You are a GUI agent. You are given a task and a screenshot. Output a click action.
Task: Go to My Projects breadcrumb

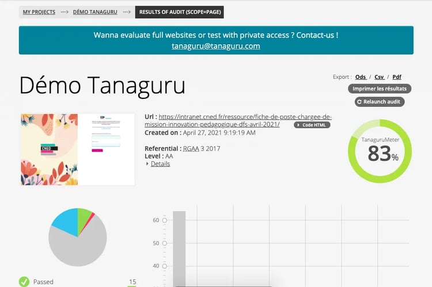coord(39,12)
